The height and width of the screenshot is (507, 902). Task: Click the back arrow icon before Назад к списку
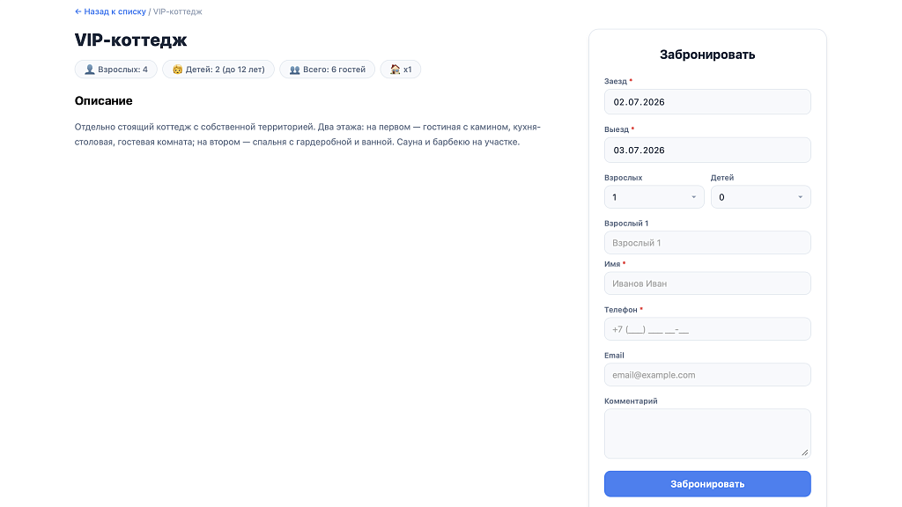(78, 11)
